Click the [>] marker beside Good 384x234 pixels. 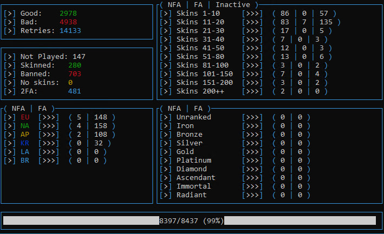click(x=10, y=13)
